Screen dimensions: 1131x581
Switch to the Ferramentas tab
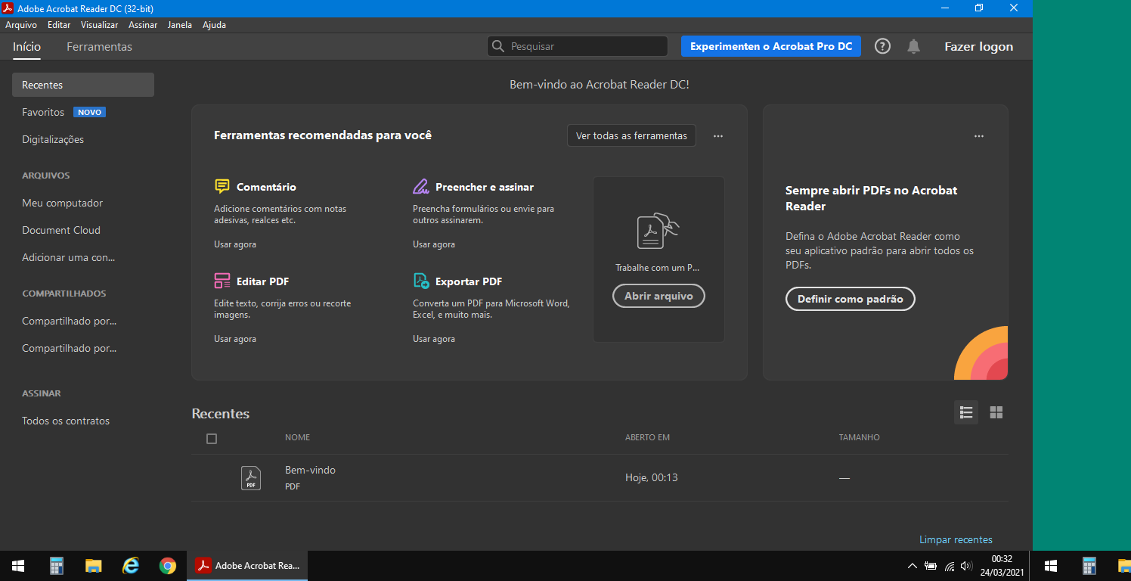pos(99,47)
